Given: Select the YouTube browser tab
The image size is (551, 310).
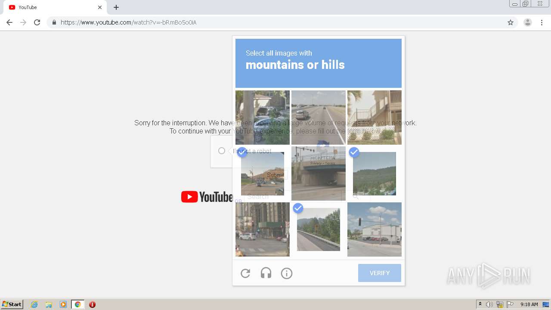Looking at the screenshot, I should point(56,7).
